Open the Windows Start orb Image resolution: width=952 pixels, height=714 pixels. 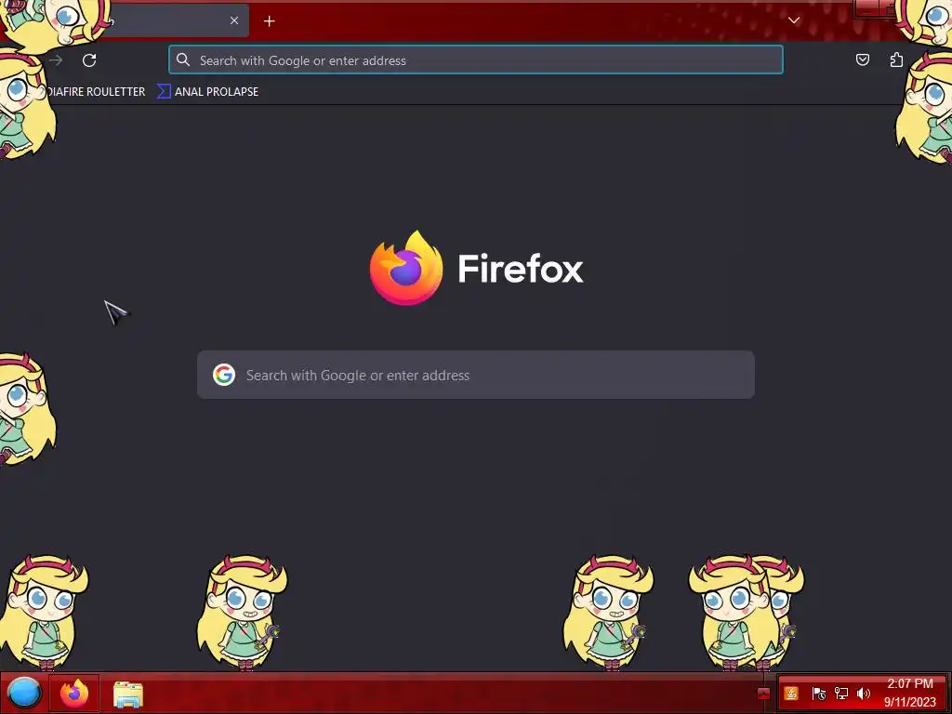(24, 693)
